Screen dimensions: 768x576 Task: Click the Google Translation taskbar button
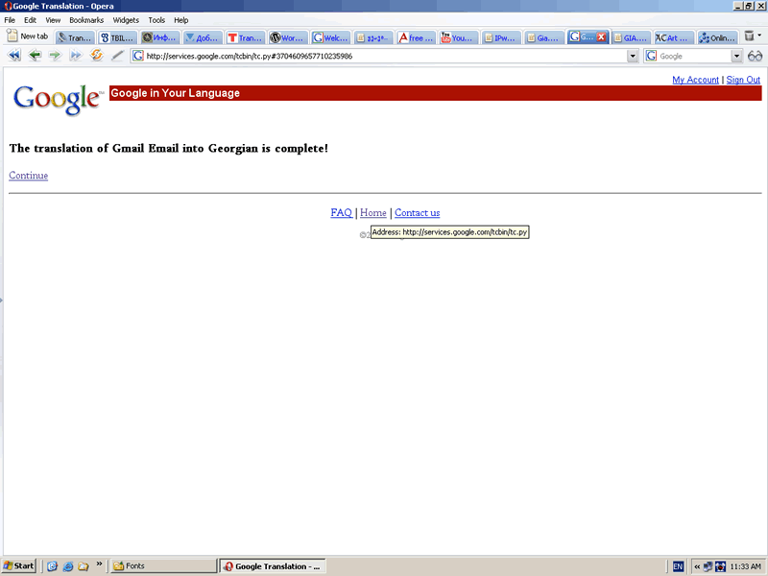point(273,566)
